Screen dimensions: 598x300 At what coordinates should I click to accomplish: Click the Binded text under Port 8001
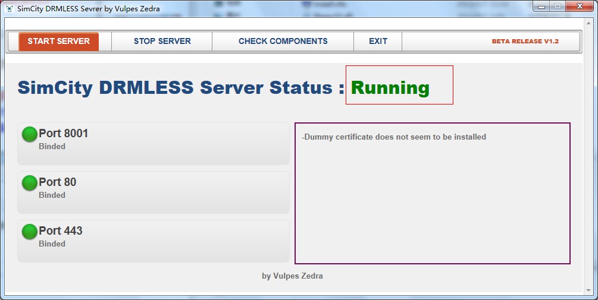click(x=52, y=147)
